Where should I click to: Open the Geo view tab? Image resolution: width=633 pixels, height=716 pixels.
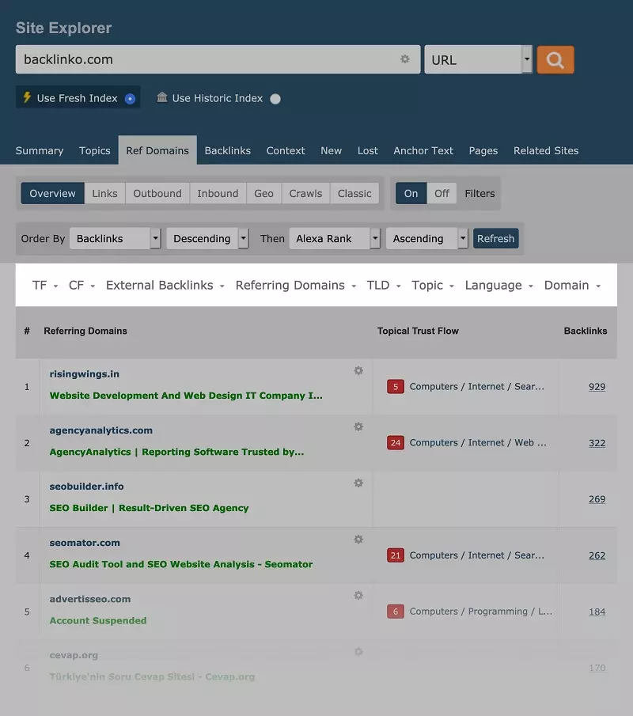click(x=263, y=193)
